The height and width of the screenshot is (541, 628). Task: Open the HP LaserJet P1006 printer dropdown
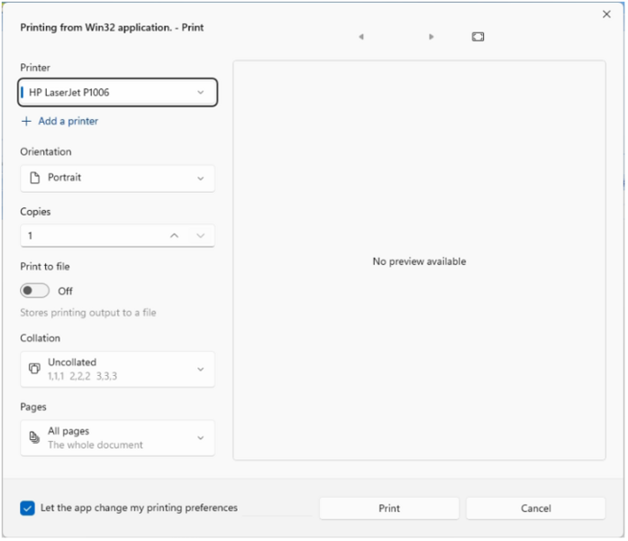click(117, 92)
